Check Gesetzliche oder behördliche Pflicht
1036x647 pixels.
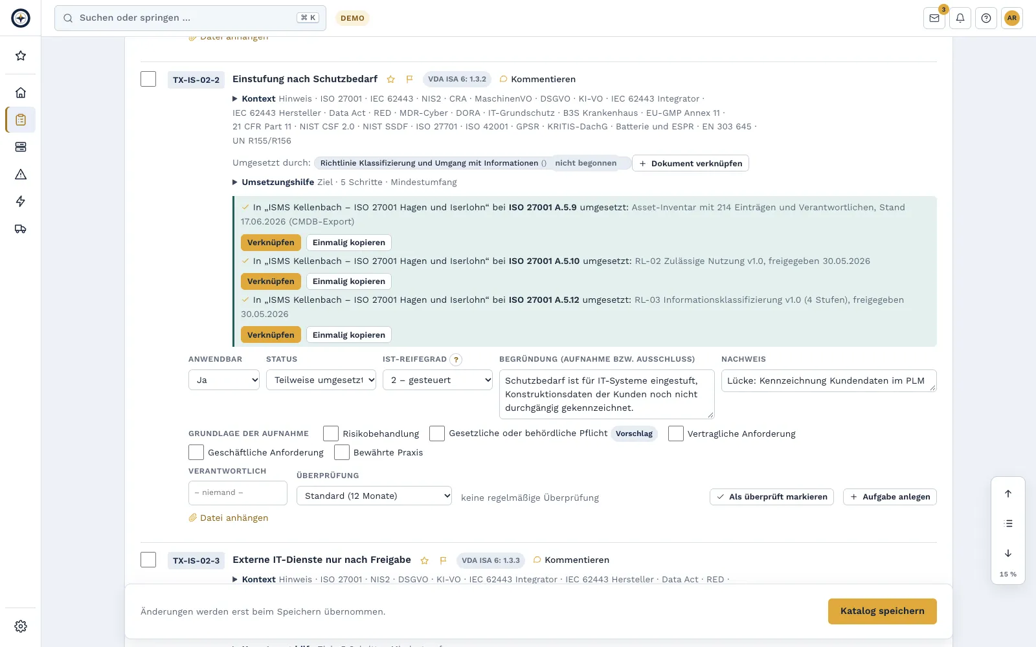[x=437, y=433]
